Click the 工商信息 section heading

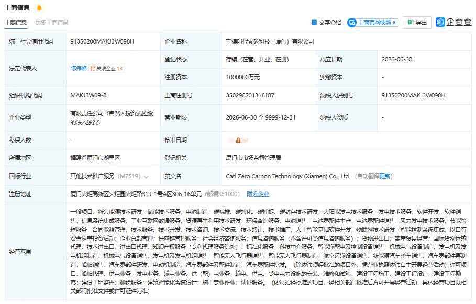[17, 8]
